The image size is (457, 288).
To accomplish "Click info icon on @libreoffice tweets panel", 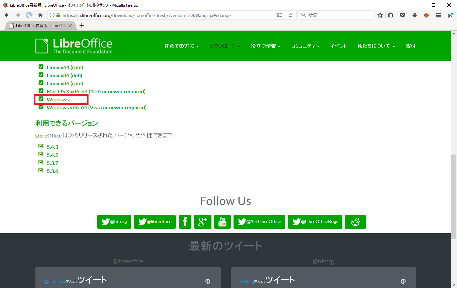I will [208, 281].
